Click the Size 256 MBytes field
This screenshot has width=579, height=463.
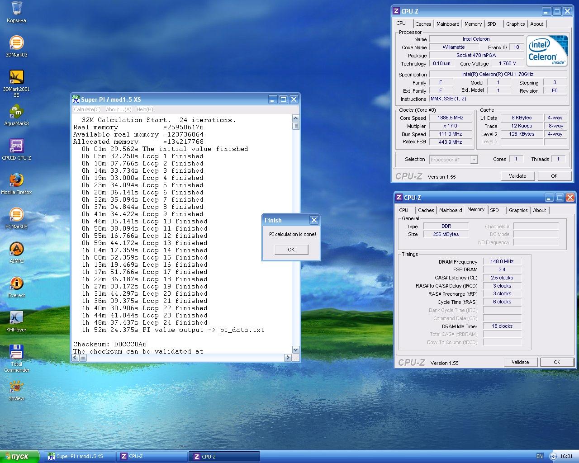tap(446, 234)
